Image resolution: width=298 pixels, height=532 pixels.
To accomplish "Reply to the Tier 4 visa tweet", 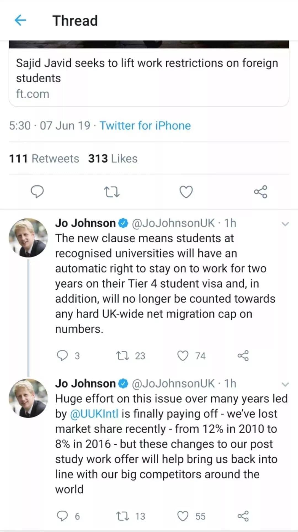I will 62,356.
